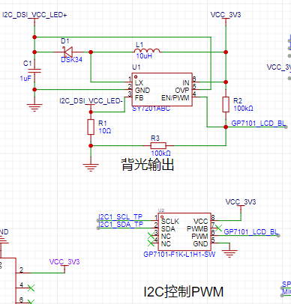Click GP7101_LCD_BL label near R2
Viewport: 291px width, 304px height.
tap(259, 124)
